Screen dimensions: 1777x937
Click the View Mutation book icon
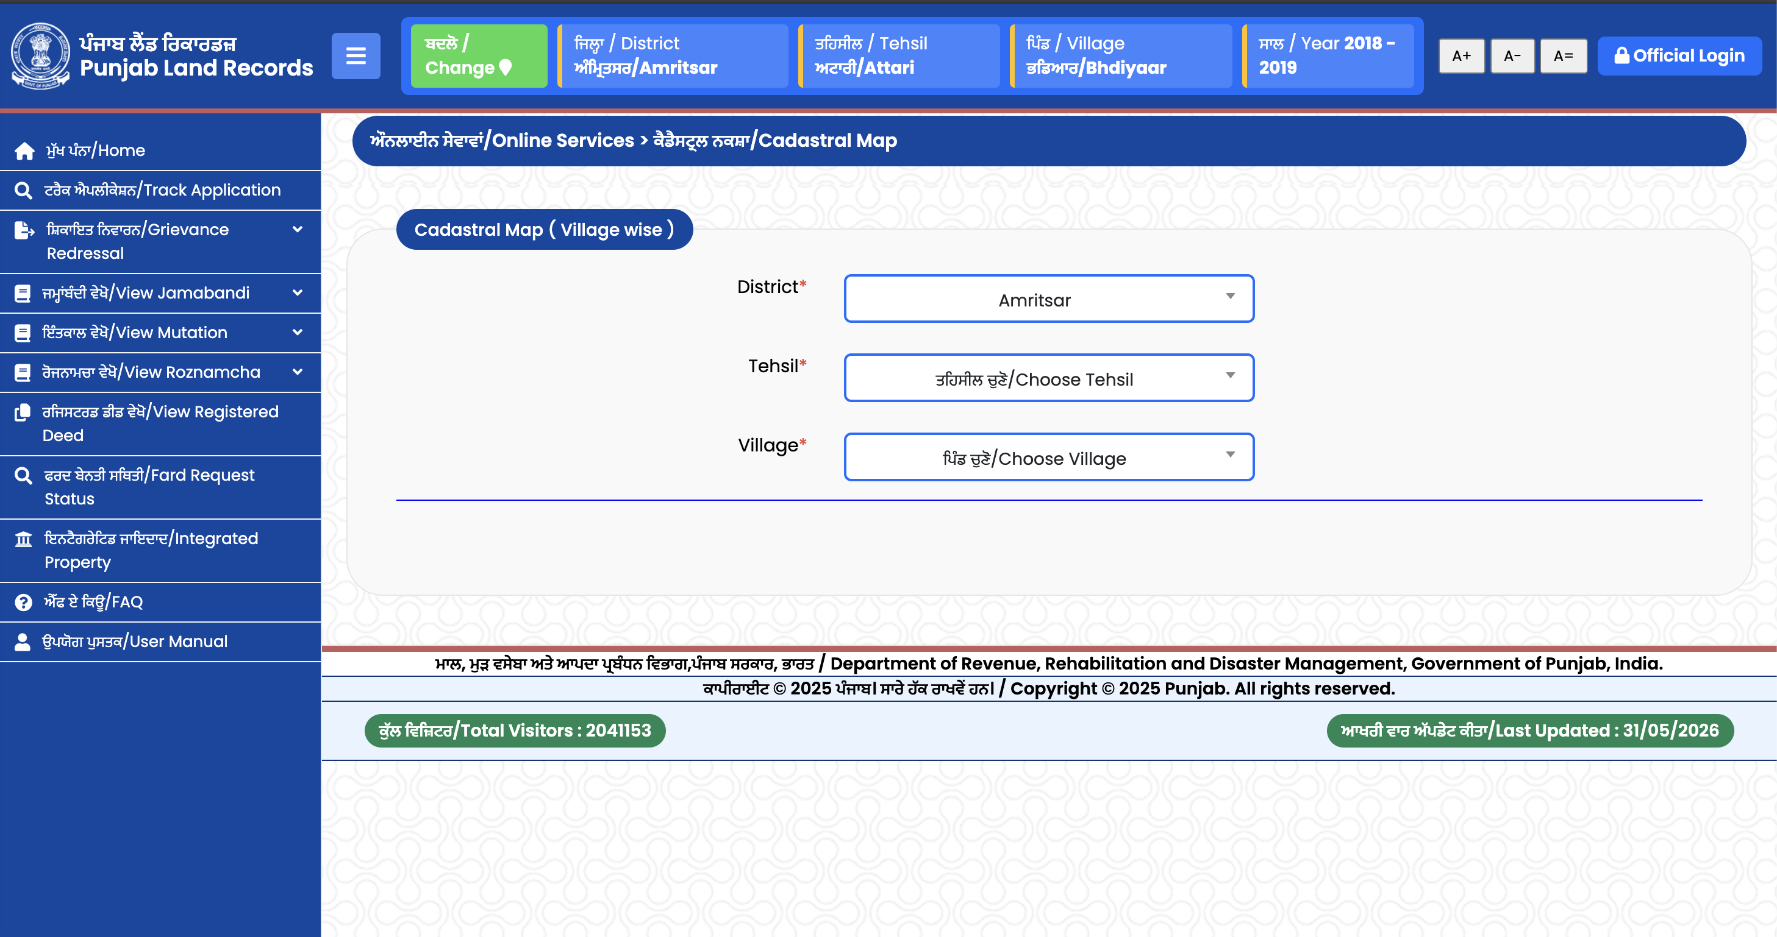tap(23, 333)
